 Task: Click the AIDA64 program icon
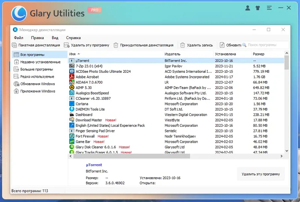72,82
